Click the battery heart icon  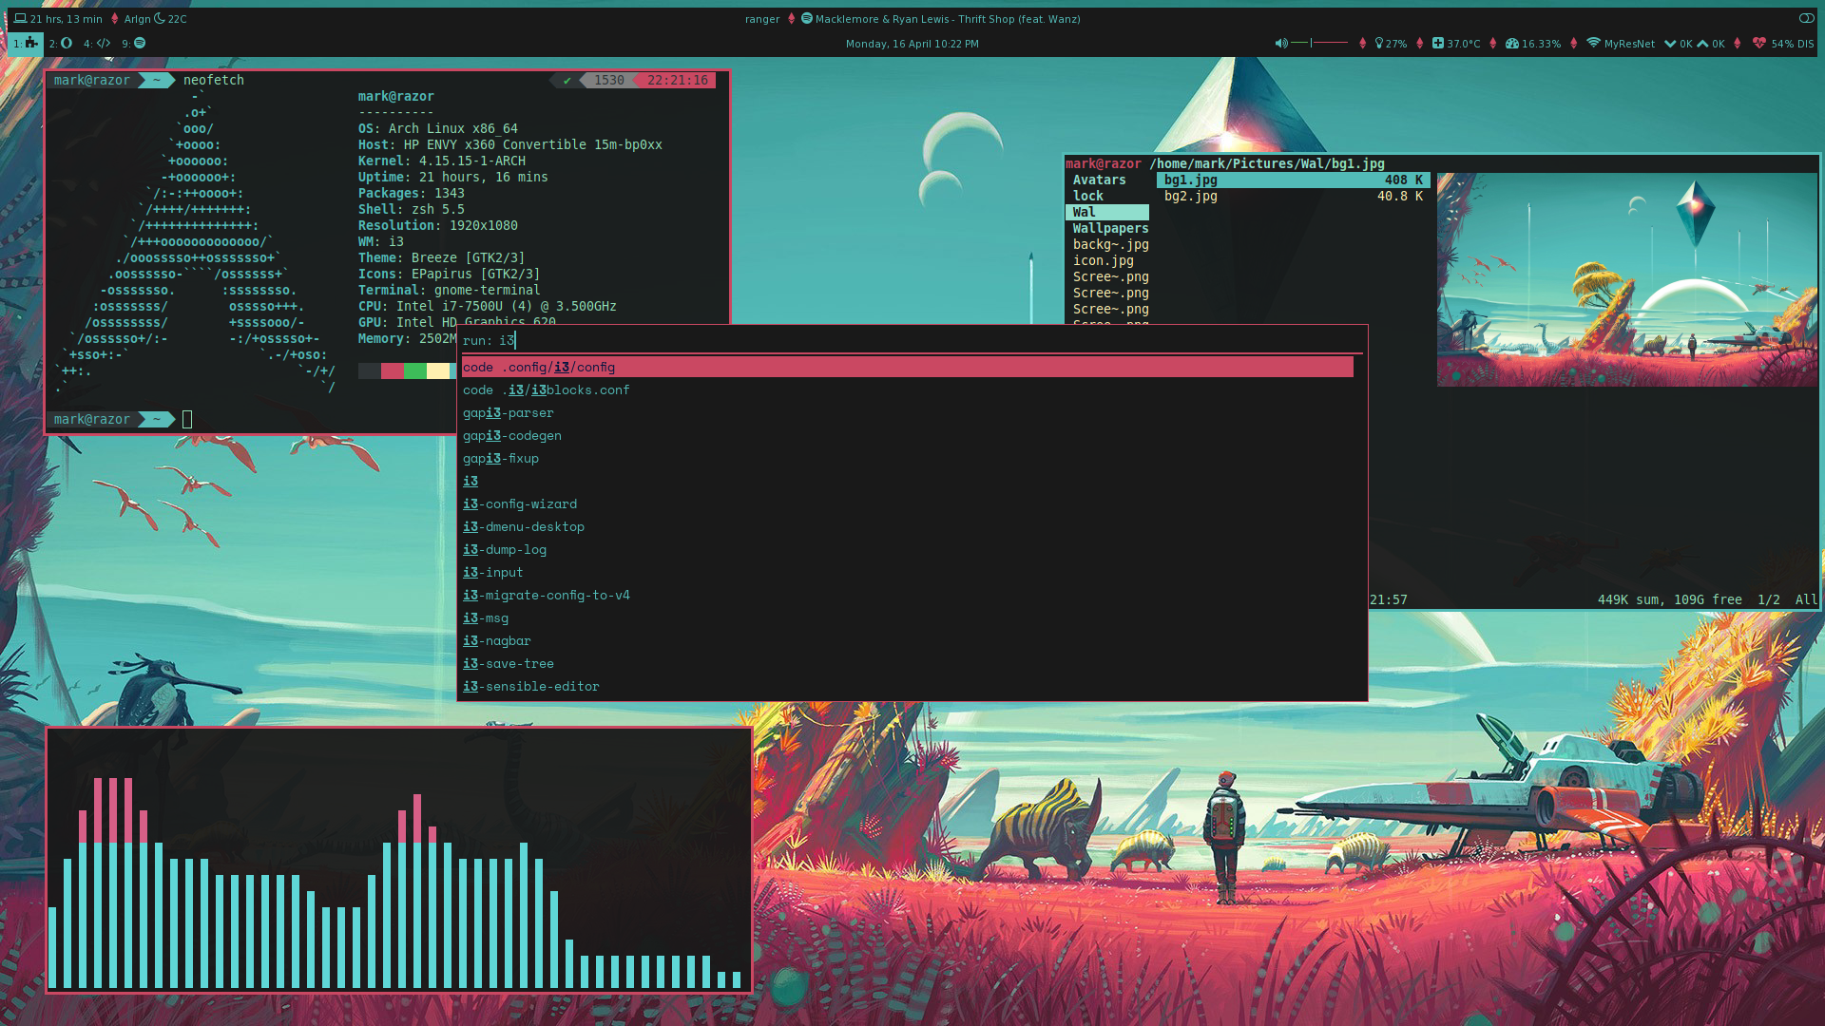[x=1759, y=44]
